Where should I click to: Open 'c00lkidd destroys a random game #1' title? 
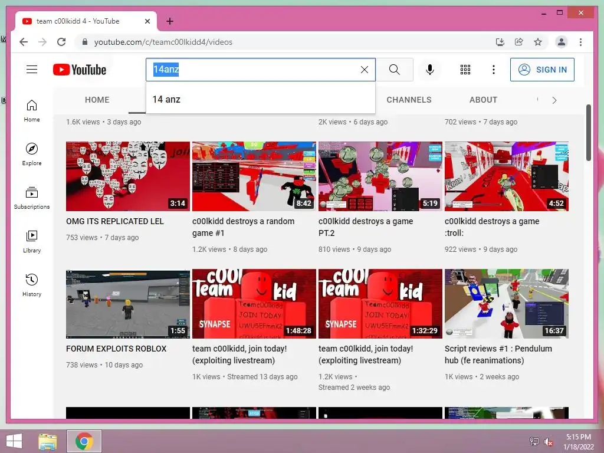click(x=243, y=227)
